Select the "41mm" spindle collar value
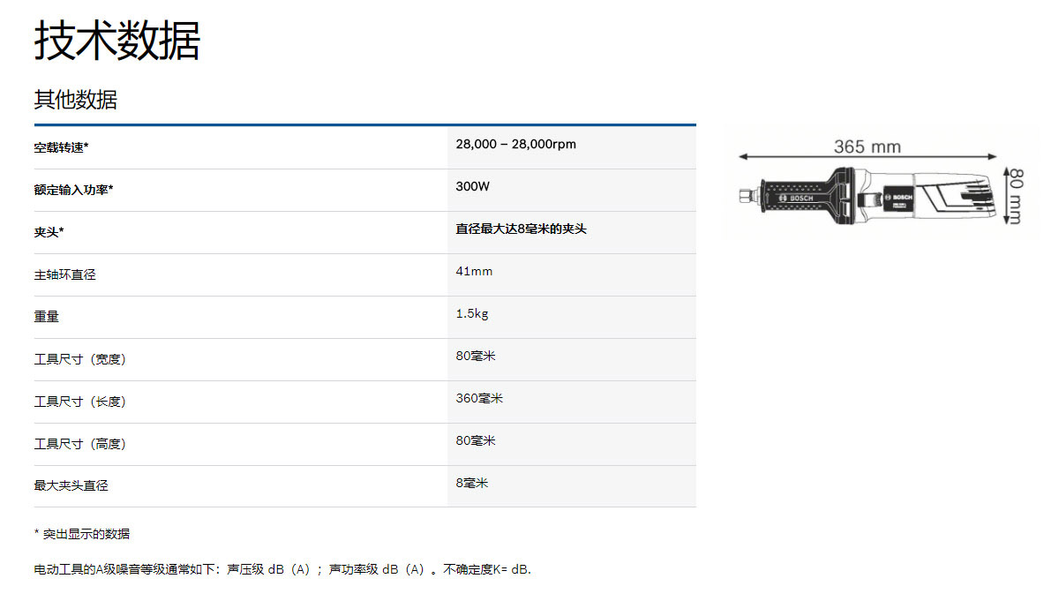Viewport: 1059px width, 601px height. click(x=474, y=271)
